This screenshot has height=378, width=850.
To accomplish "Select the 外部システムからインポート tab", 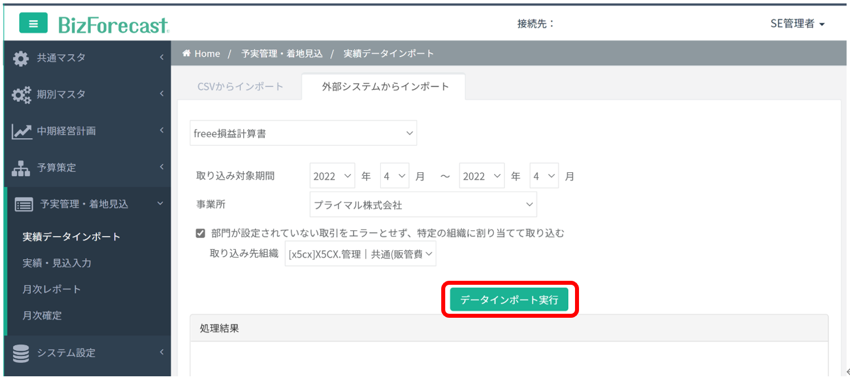I will click(385, 87).
